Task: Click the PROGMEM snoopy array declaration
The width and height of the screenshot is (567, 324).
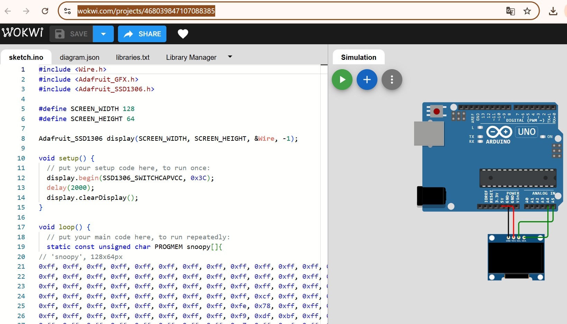Action: [135, 247]
